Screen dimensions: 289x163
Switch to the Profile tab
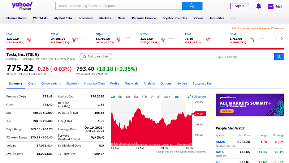115,83
